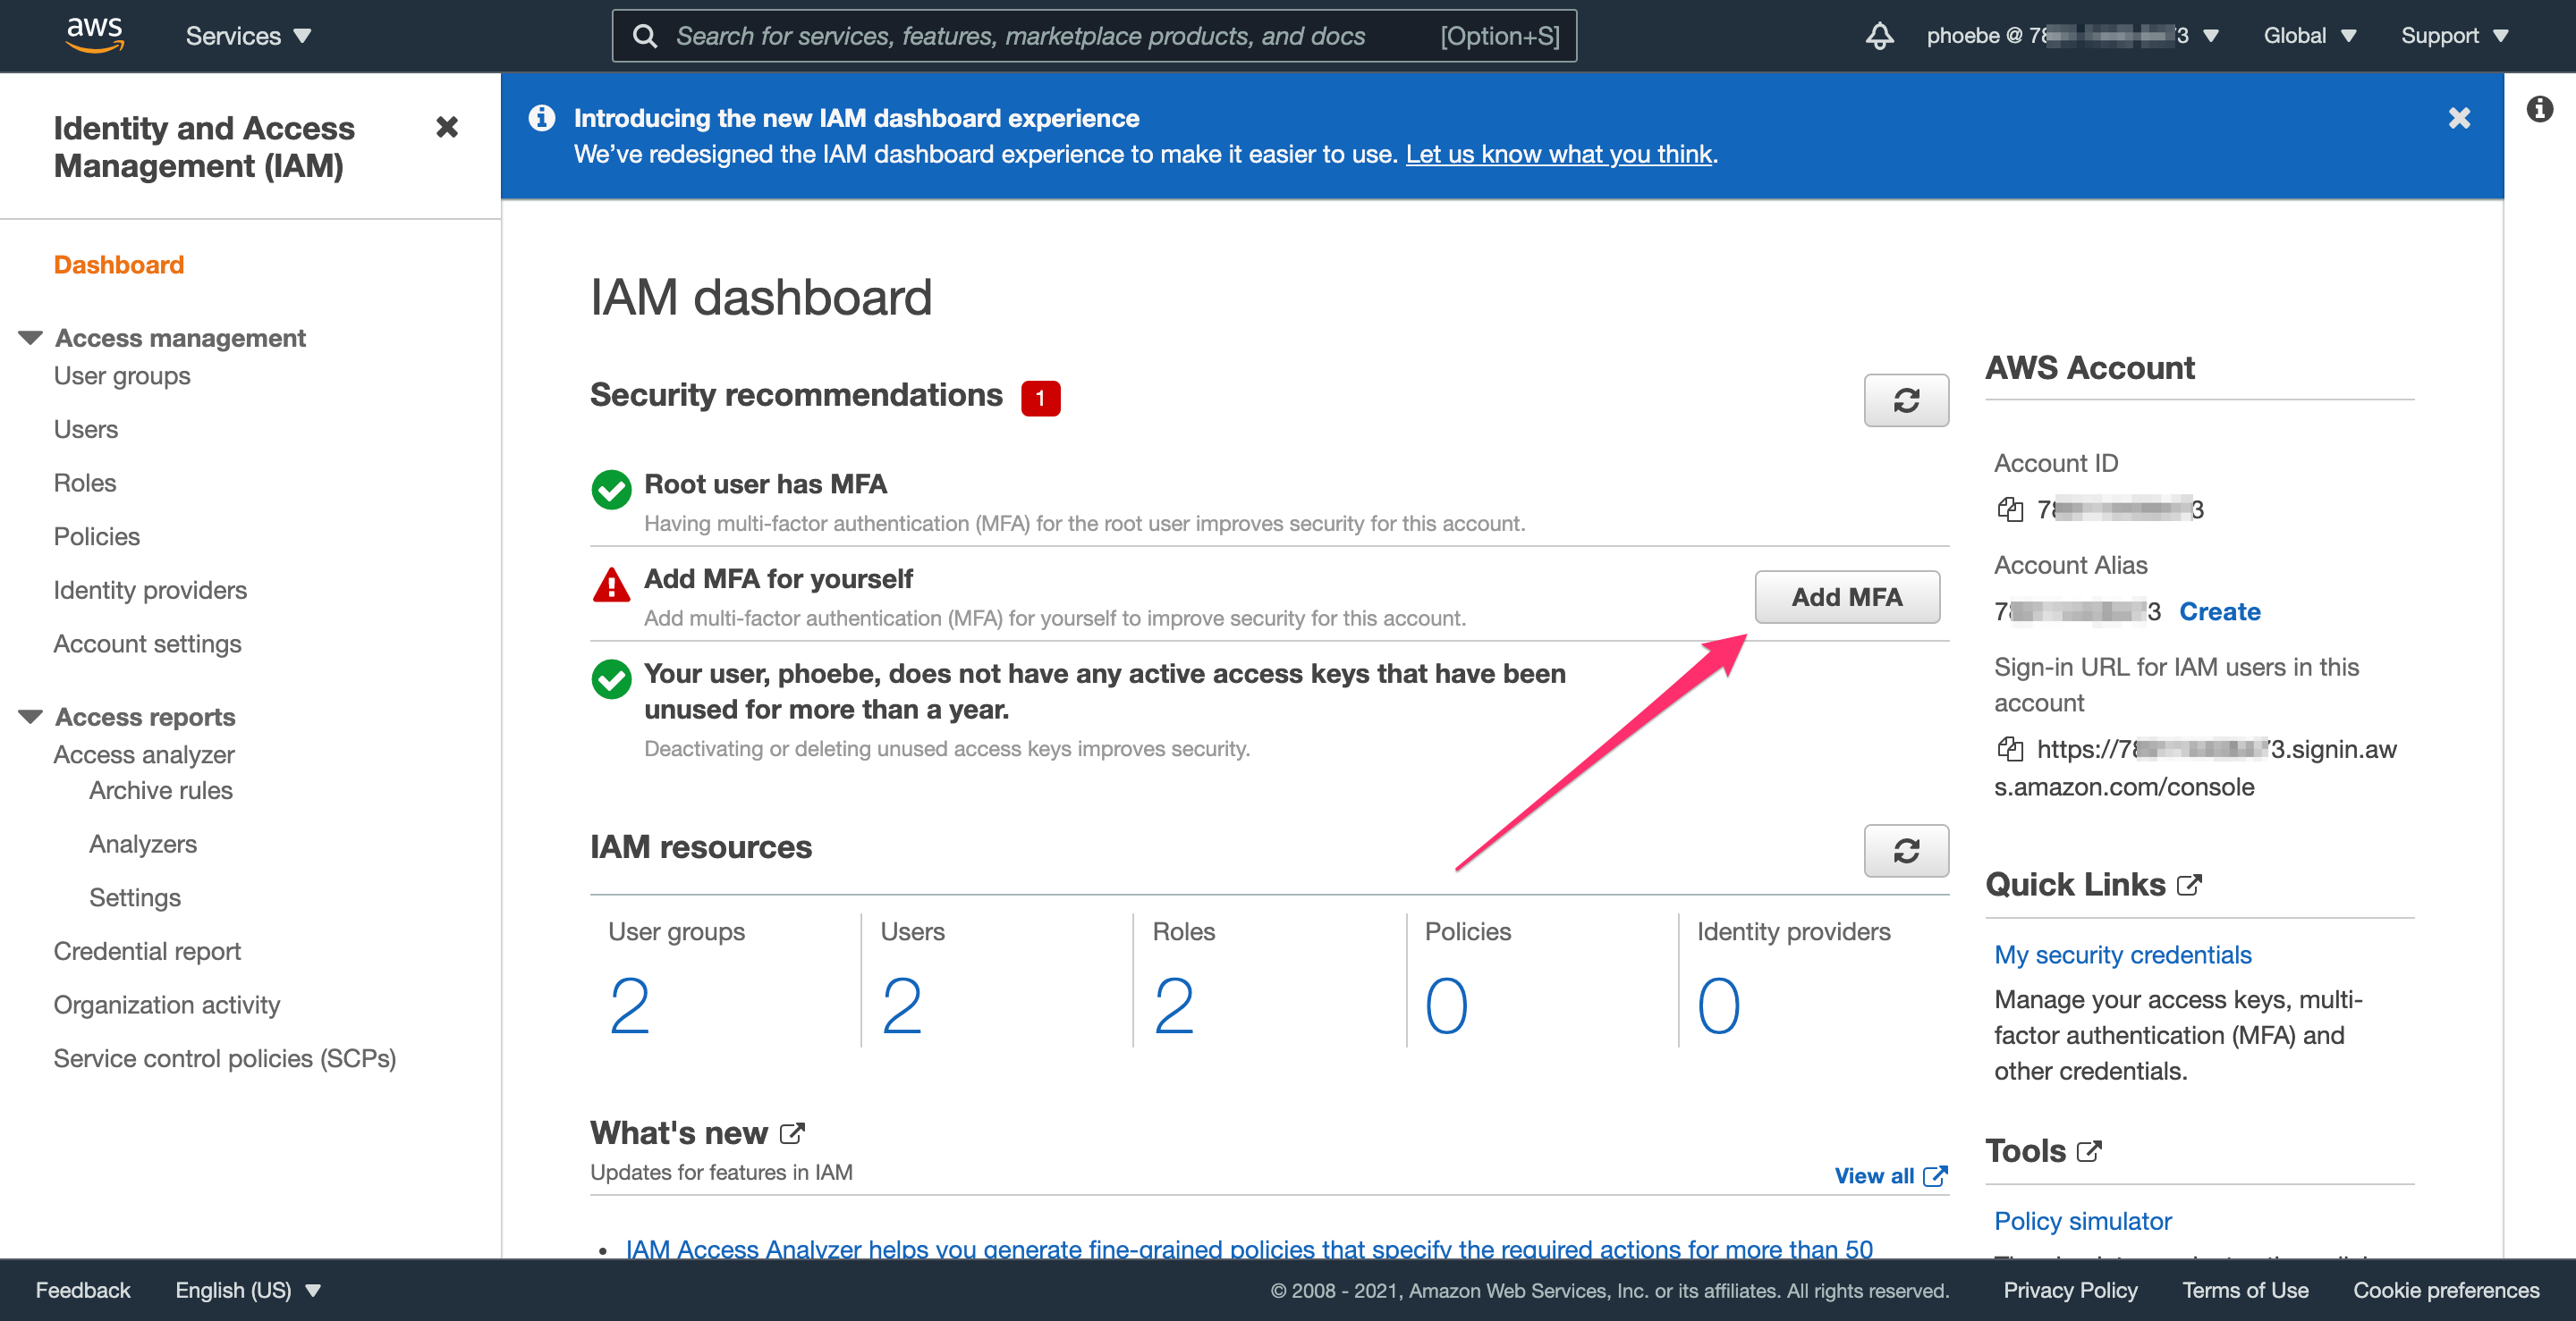Open Cookie preferences footer link
The width and height of the screenshot is (2576, 1321).
[2446, 1290]
